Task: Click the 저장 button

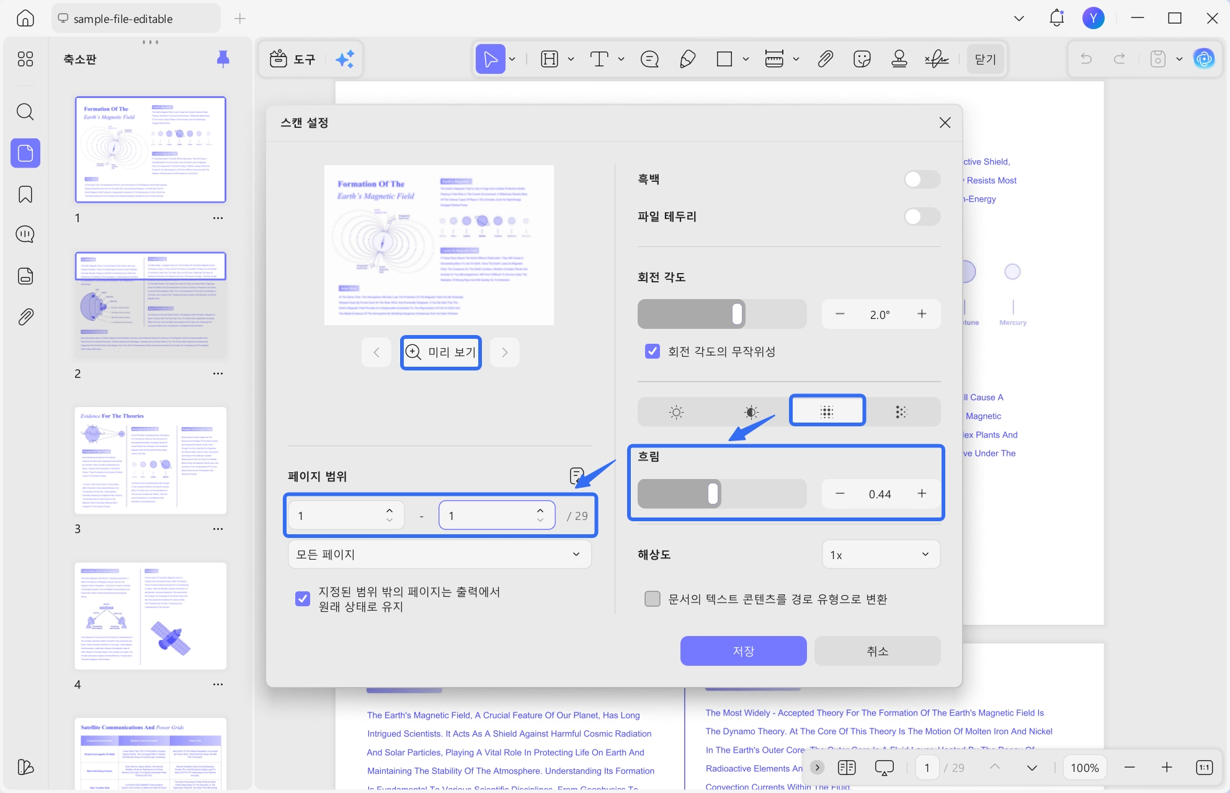Action: coord(743,651)
